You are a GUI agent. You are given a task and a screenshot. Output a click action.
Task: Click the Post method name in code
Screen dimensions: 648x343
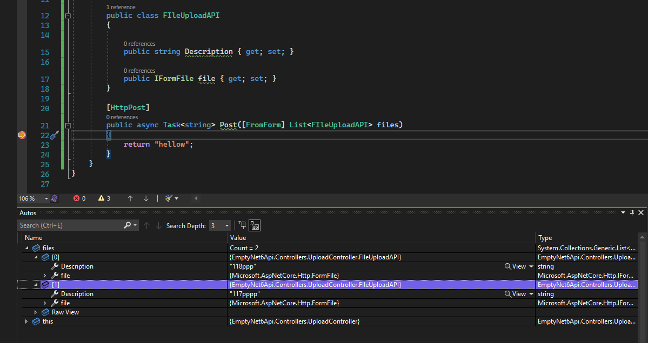(228, 125)
